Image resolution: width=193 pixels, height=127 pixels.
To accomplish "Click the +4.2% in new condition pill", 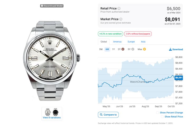I will point(110,34).
